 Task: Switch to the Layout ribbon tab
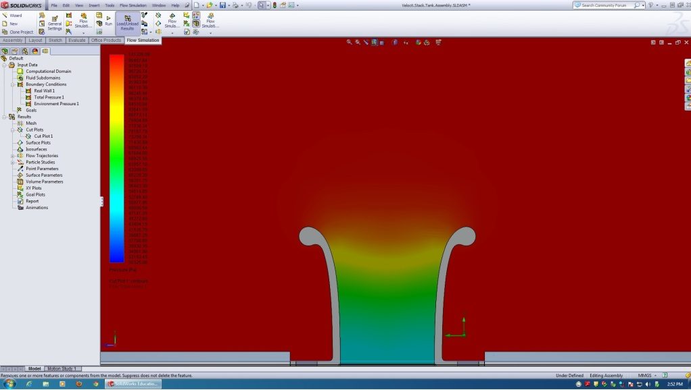click(x=35, y=40)
